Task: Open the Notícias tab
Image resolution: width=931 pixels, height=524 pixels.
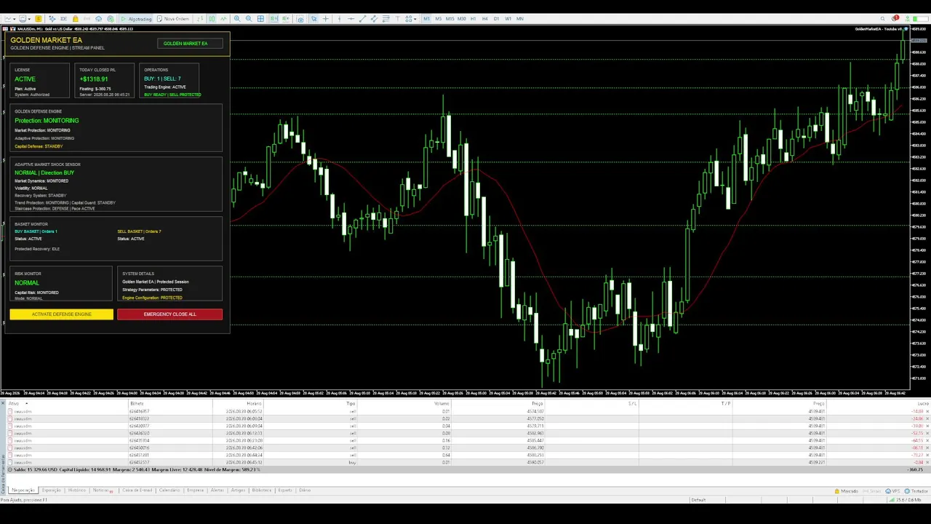Action: pyautogui.click(x=102, y=490)
